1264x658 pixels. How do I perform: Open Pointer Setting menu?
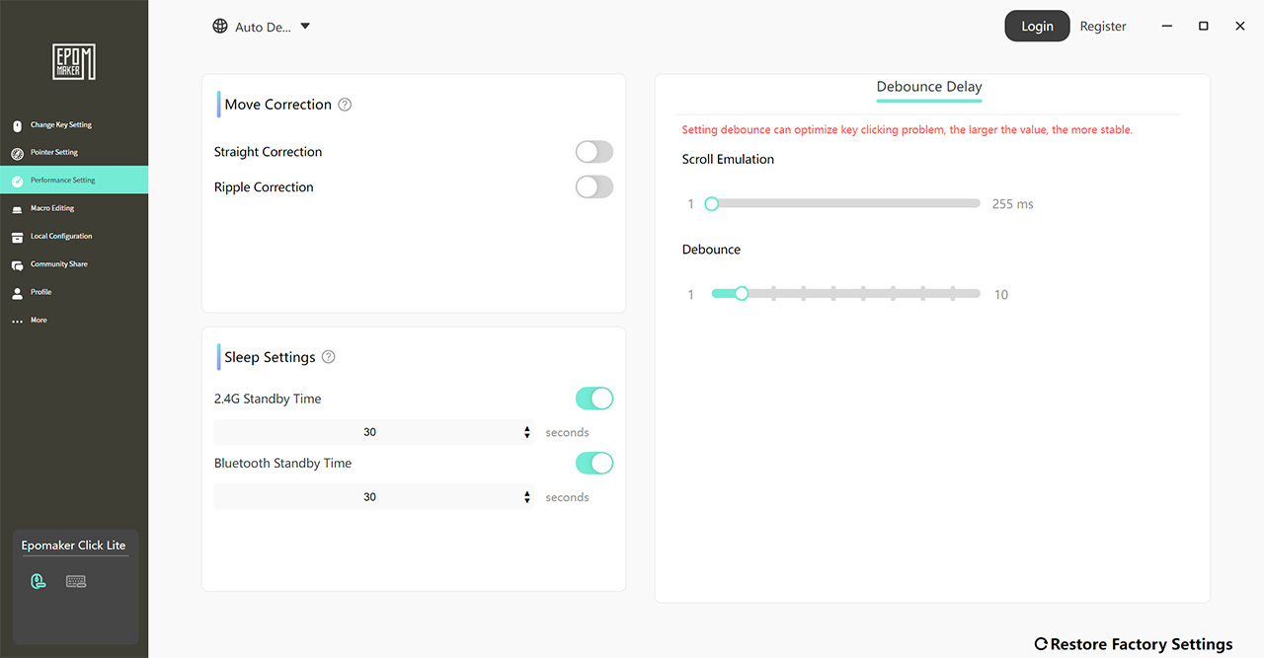(x=74, y=153)
